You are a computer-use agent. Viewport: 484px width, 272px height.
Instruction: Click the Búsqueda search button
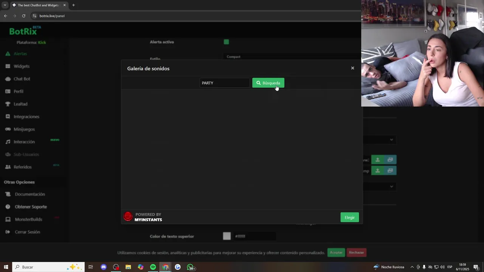pyautogui.click(x=268, y=83)
